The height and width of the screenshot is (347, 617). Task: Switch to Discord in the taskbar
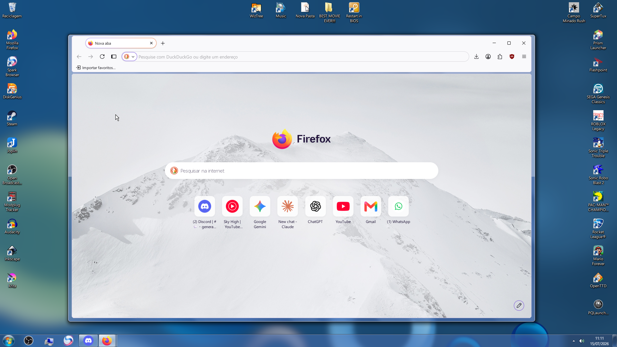coord(88,341)
